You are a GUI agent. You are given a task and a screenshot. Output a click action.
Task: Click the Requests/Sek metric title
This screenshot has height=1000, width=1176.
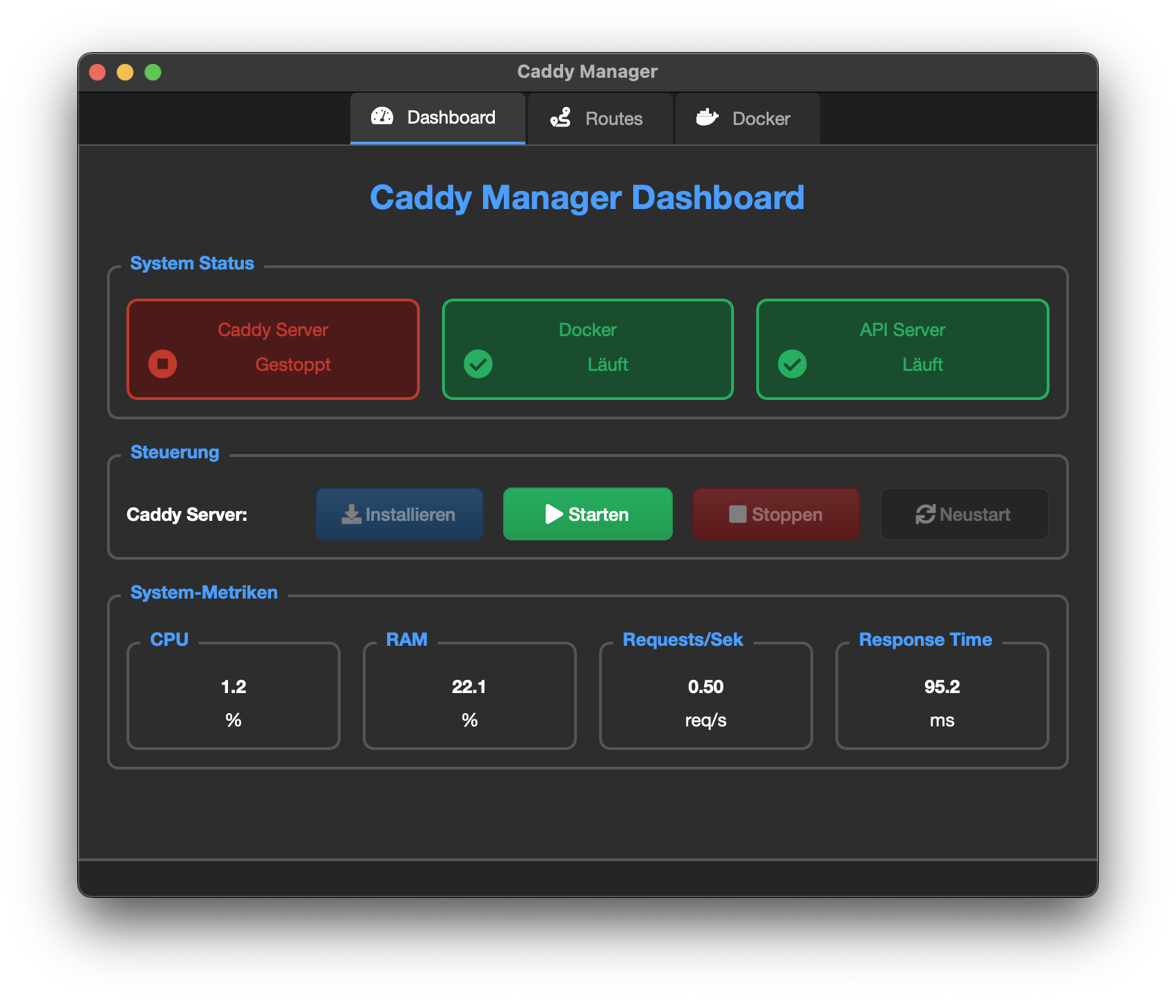click(x=683, y=640)
